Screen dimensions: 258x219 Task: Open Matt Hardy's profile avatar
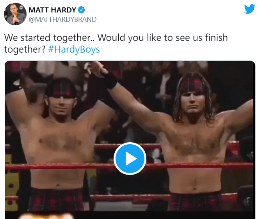pos(15,14)
